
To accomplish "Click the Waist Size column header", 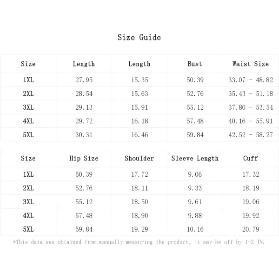I will (251, 64).
